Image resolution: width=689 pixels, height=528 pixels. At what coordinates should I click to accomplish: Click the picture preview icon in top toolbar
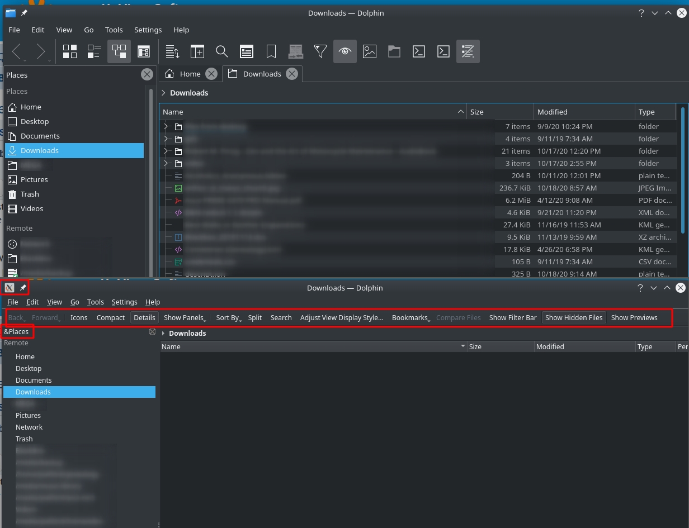point(370,51)
